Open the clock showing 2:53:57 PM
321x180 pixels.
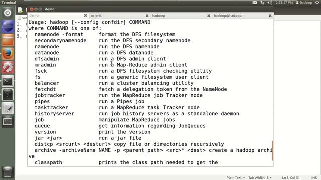tap(284, 2)
